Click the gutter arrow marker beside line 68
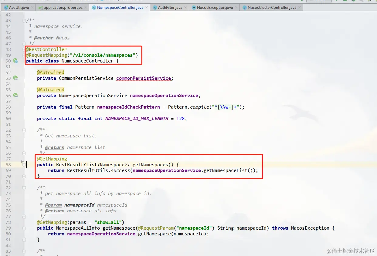Image resolution: width=377 pixels, height=256 pixels. (22, 162)
